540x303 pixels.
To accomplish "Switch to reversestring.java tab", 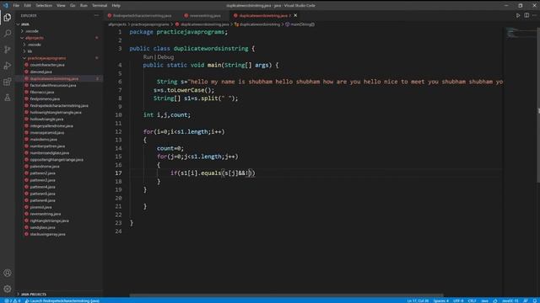I will click(x=204, y=15).
